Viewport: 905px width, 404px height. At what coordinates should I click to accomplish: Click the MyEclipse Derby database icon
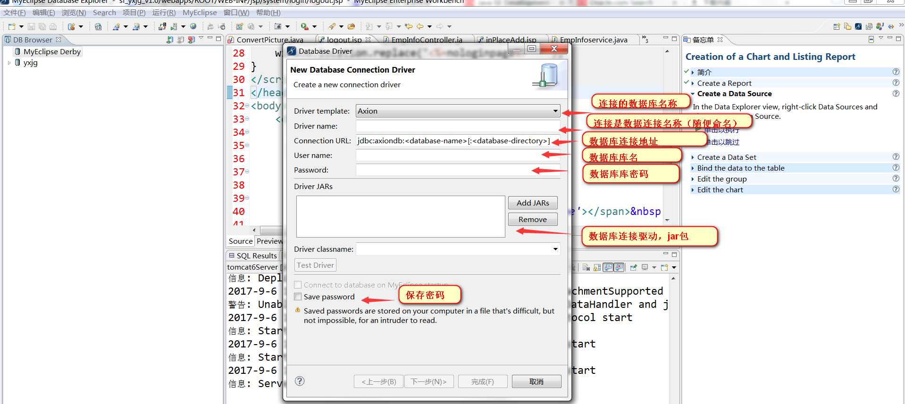(x=17, y=51)
